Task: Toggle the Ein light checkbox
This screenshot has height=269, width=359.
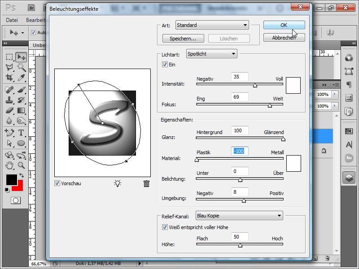Action: coord(165,64)
